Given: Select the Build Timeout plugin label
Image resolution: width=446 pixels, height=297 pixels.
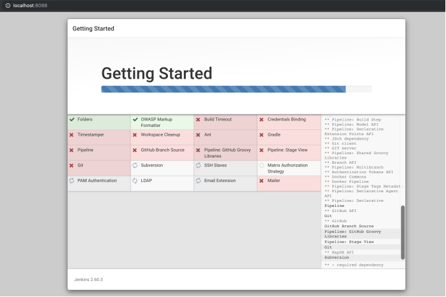Looking at the screenshot, I should point(218,119).
